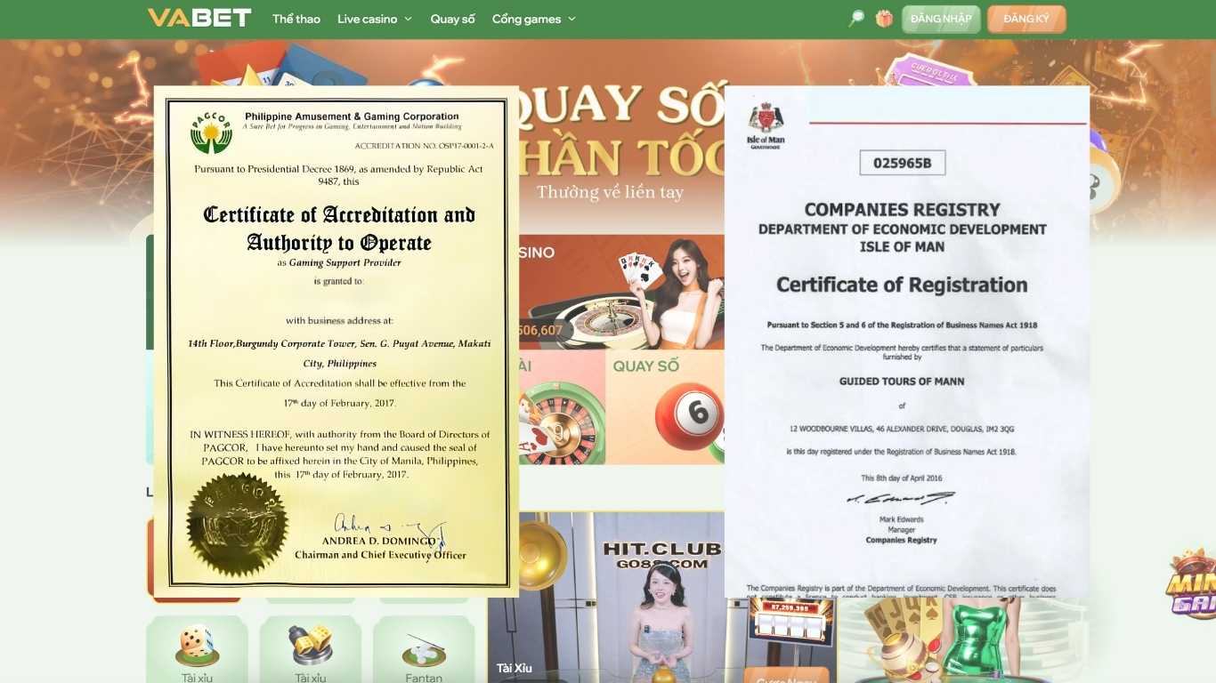
Task: Open the QUAY SỐ category tile
Action: click(665, 406)
